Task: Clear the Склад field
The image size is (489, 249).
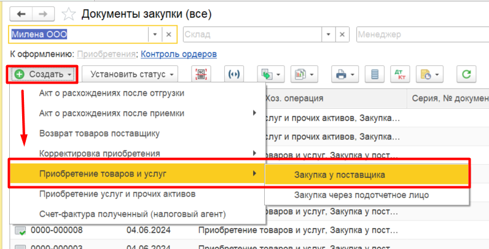Action: 342,34
